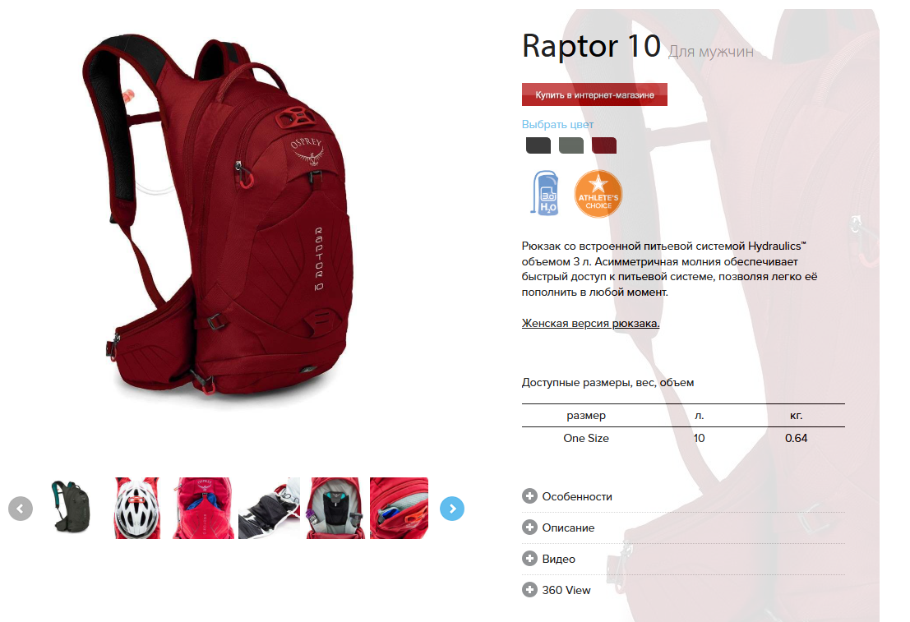Viewport: 910px width, 622px height.
Task: Click the plus icon beside Особенности
Action: click(529, 496)
